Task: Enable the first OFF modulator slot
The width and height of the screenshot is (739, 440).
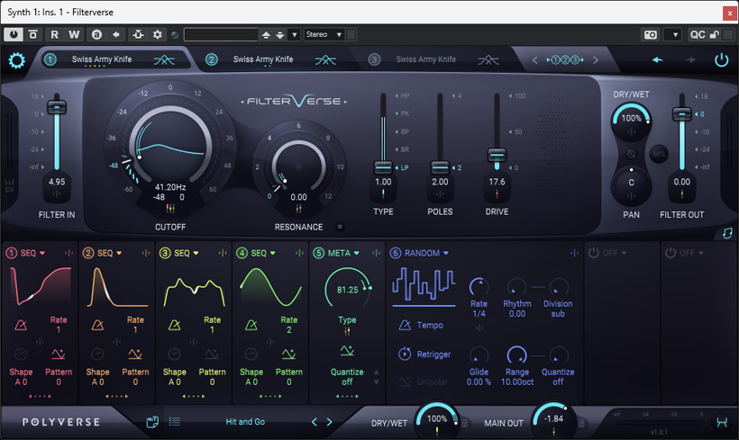Action: coord(594,253)
